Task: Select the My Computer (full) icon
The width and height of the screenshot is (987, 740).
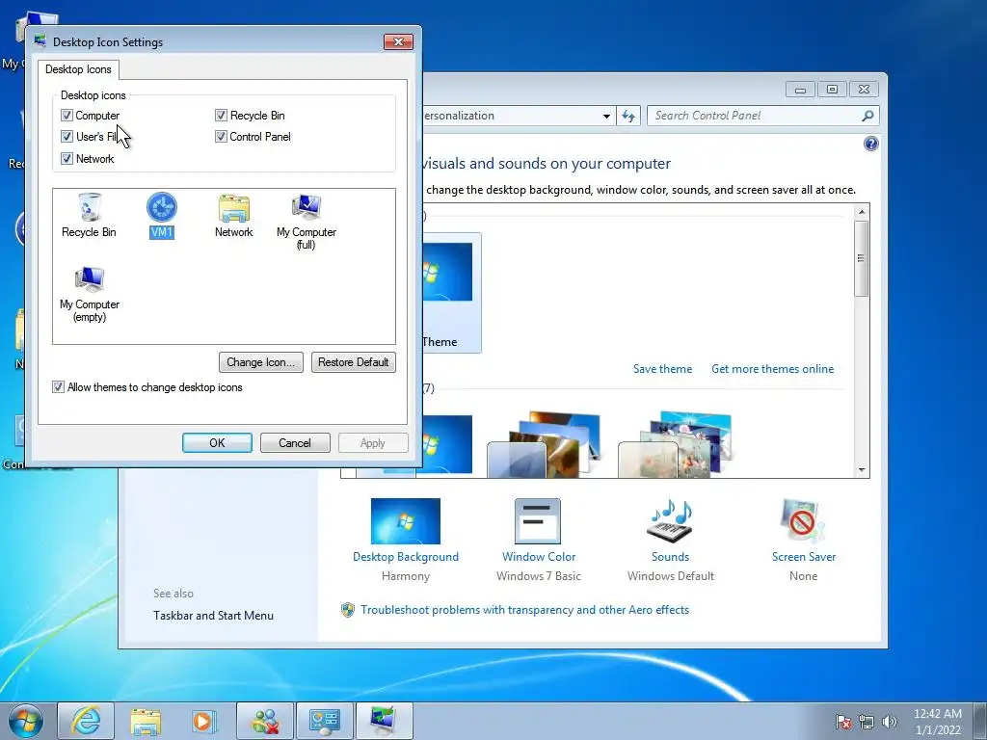Action: [x=307, y=222]
